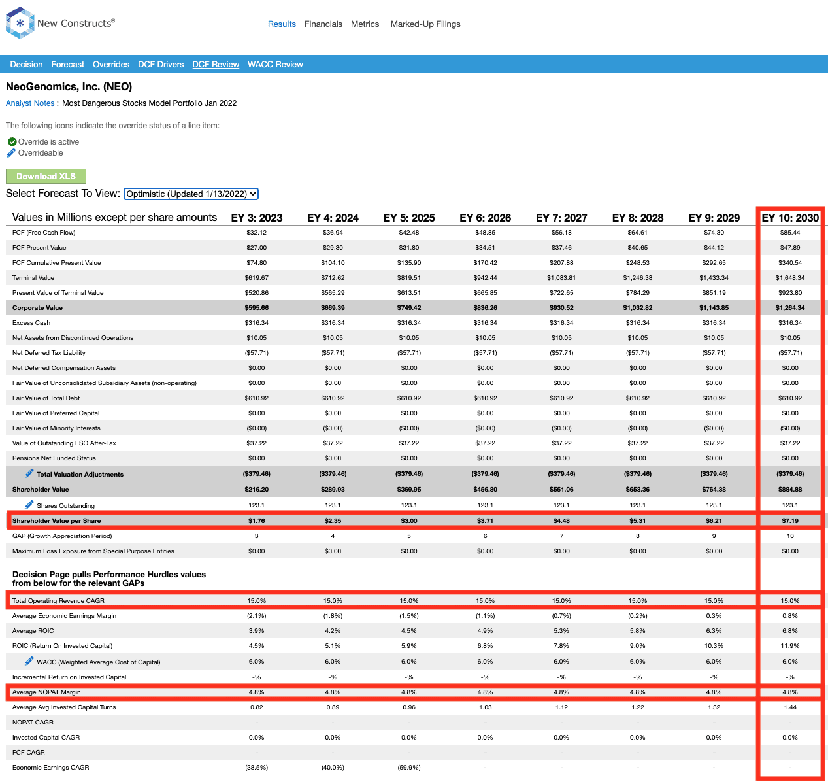This screenshot has height=784, width=828.
Task: Click the Total Operating Revenue CAGR label
Action: pos(58,601)
